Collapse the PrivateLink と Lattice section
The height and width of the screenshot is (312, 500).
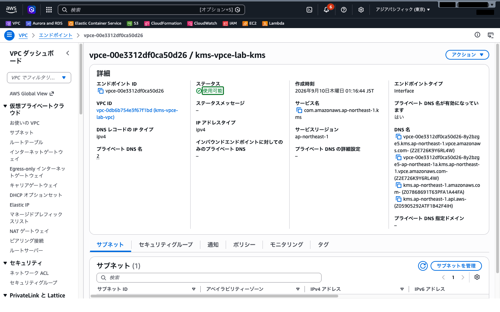(x=5, y=295)
